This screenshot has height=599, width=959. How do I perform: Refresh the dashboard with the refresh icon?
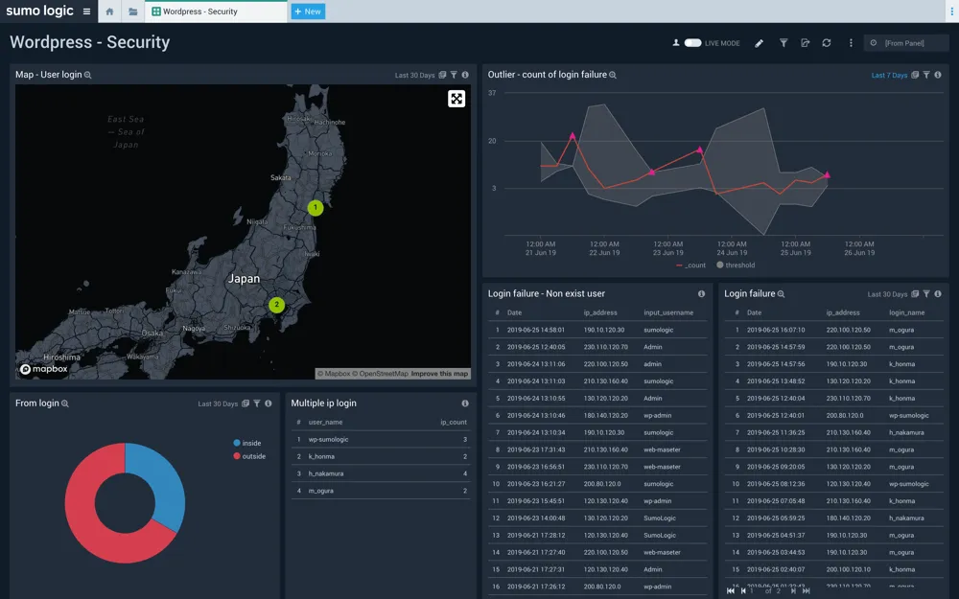coord(827,43)
